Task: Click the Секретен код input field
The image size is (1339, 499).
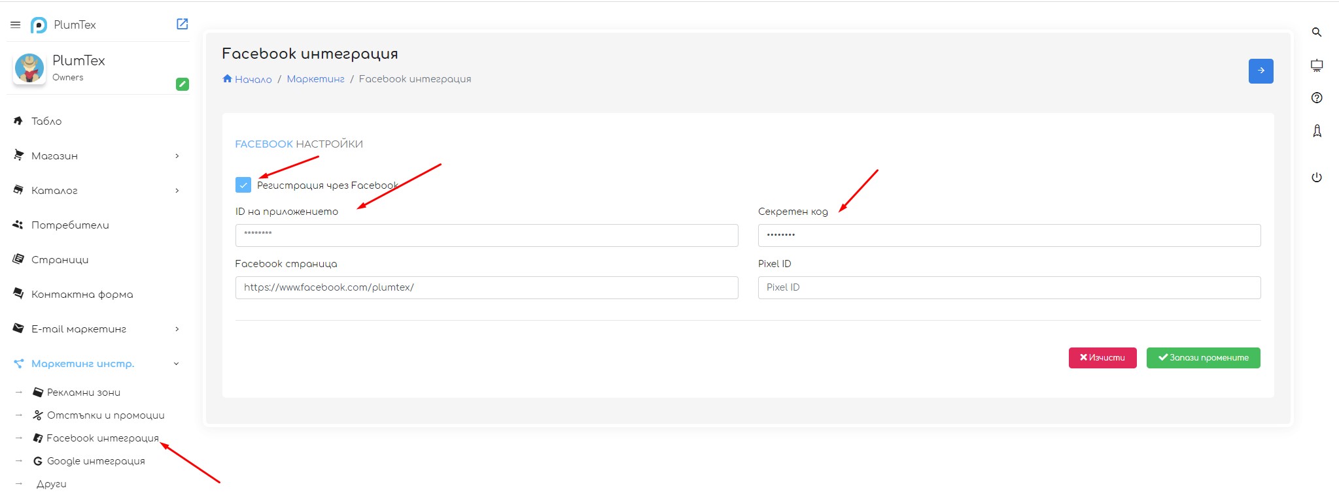Action: tap(1009, 235)
